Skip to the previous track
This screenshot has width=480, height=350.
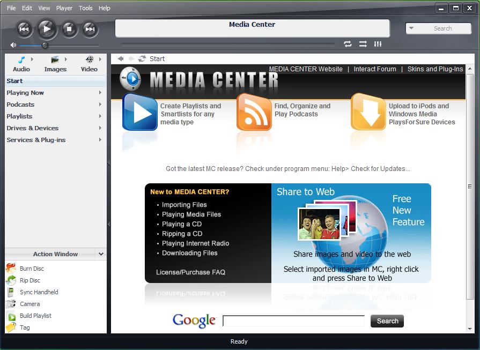click(24, 29)
